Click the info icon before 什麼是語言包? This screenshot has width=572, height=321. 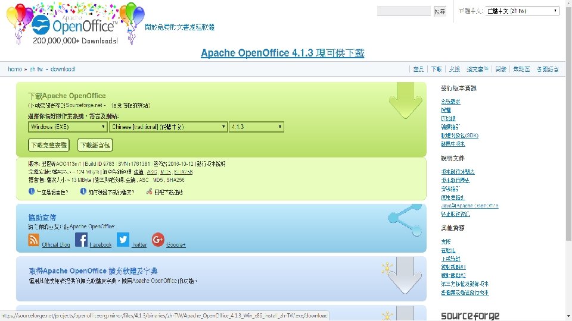[x=32, y=191]
